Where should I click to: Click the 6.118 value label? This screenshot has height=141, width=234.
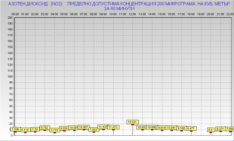25,130
